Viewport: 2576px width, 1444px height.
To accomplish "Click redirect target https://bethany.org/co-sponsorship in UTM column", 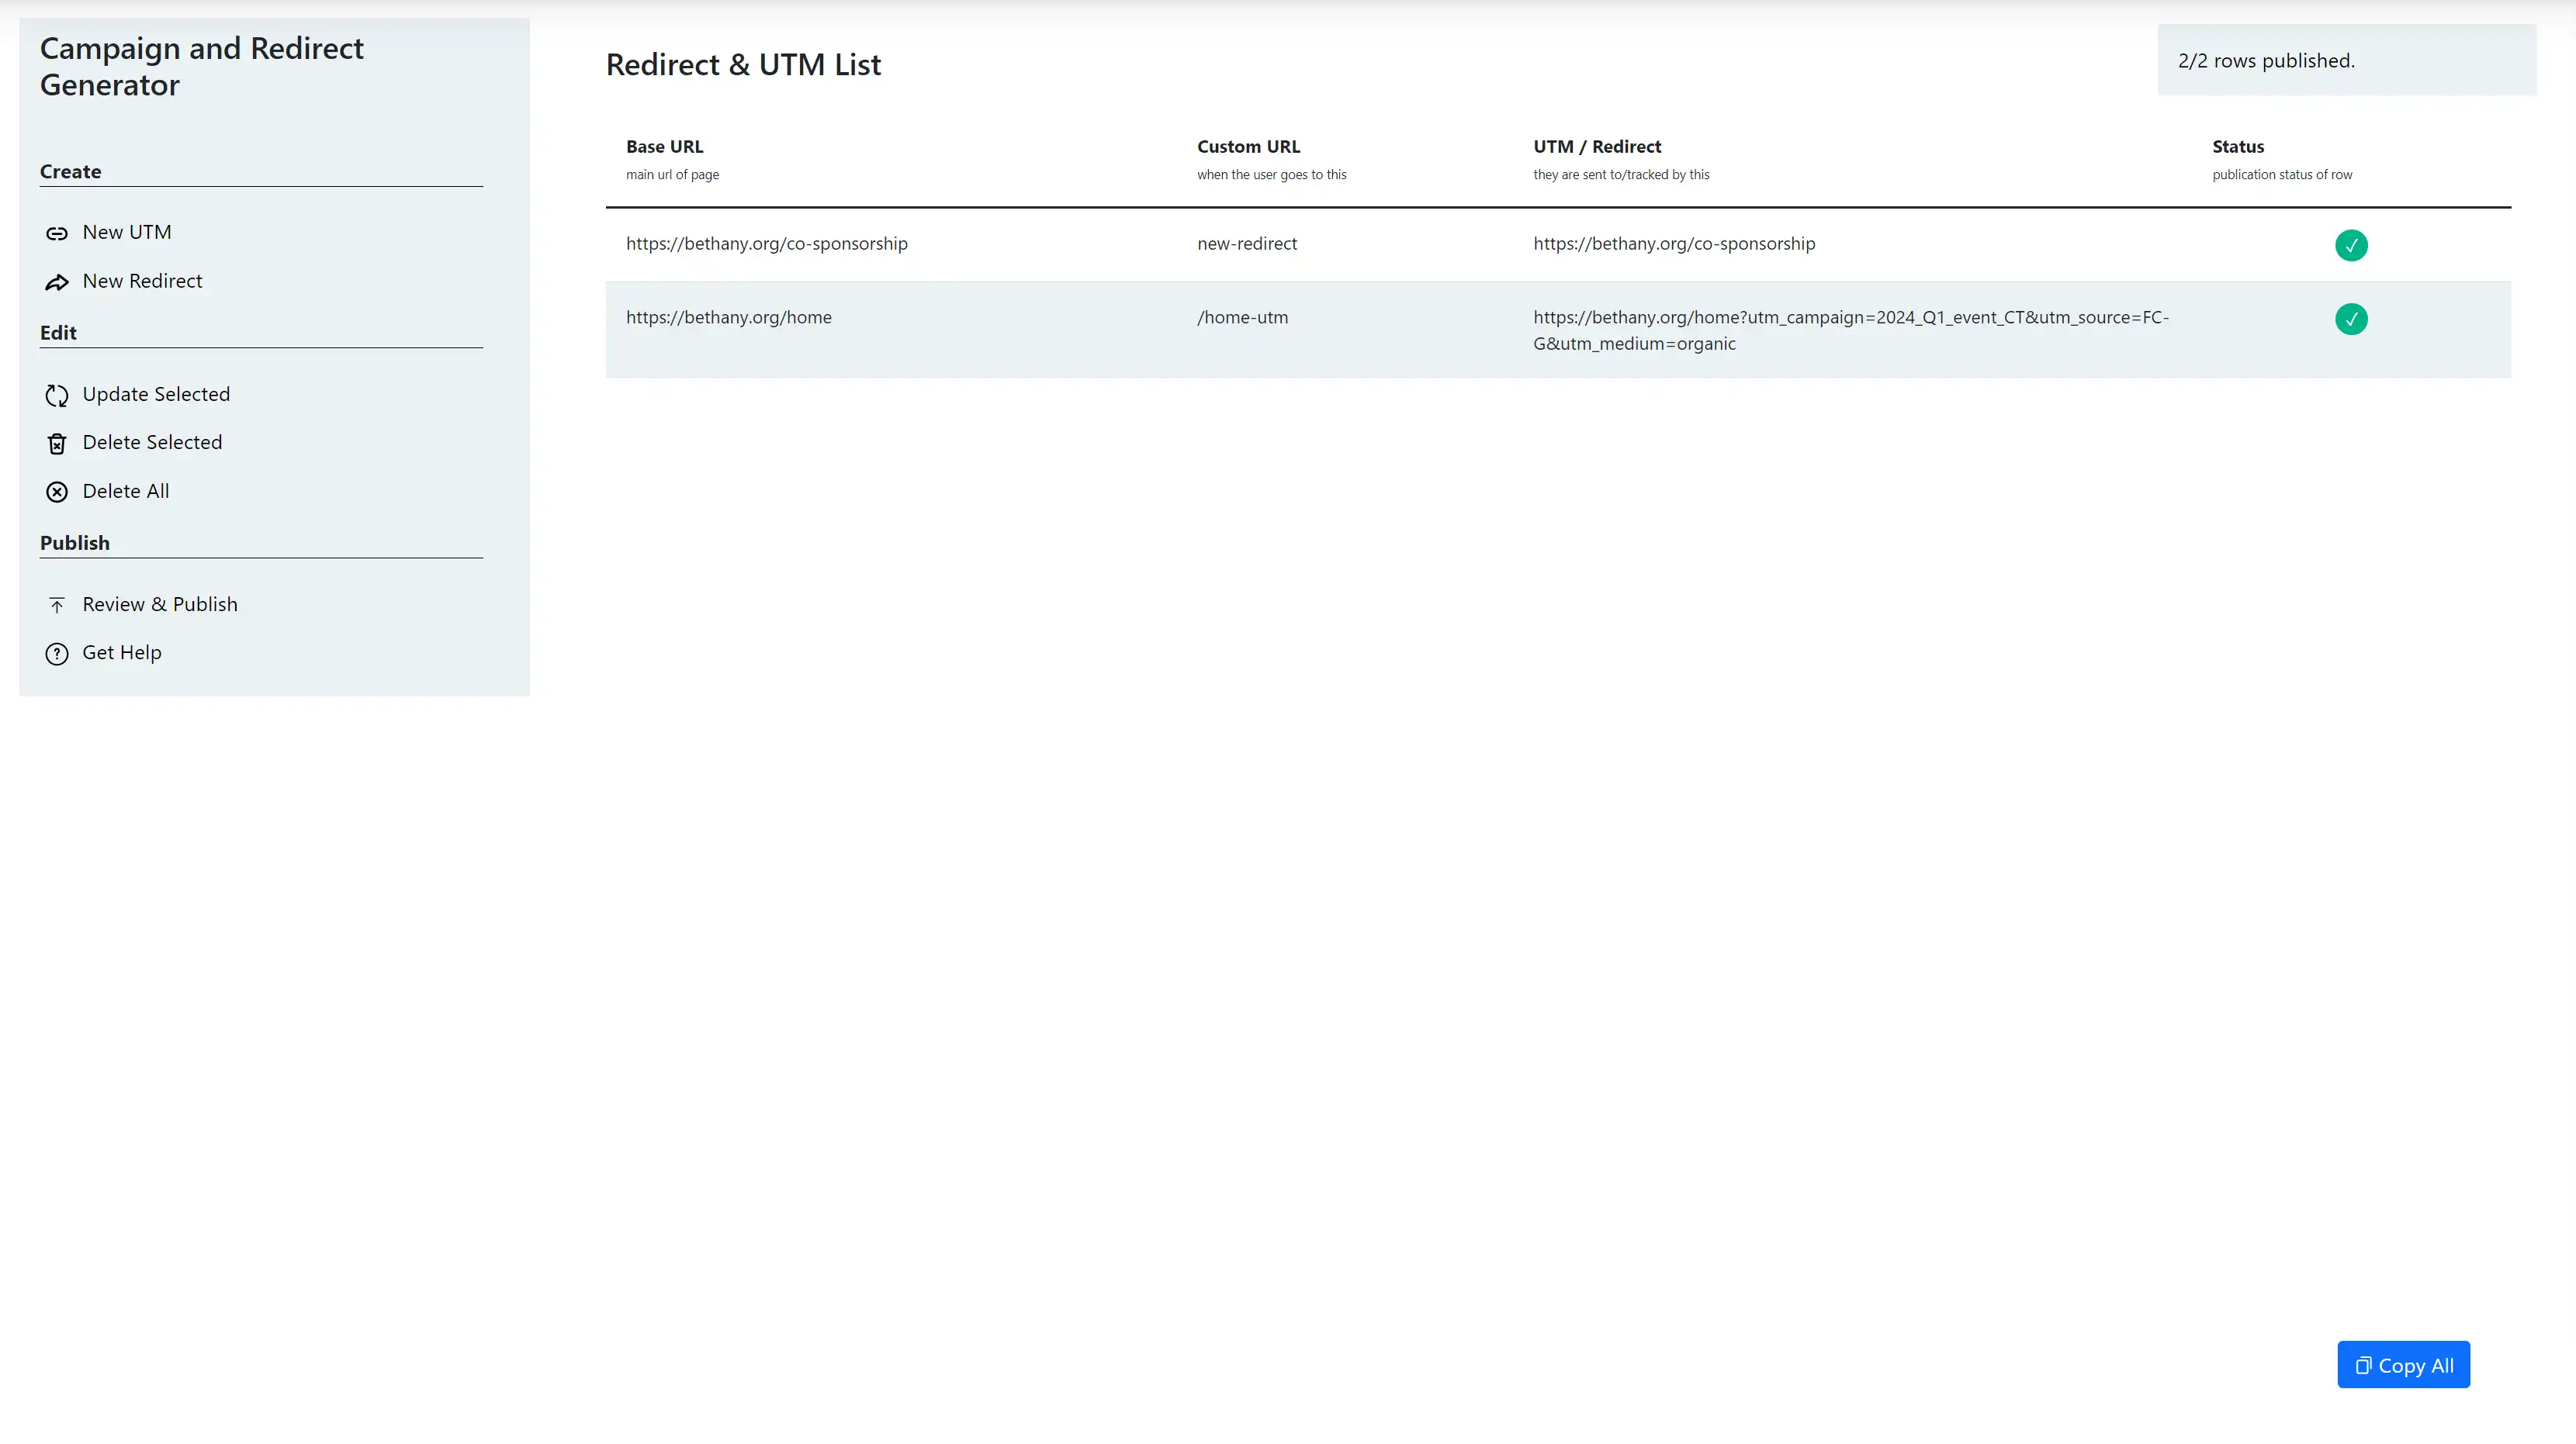I will click(x=1674, y=244).
